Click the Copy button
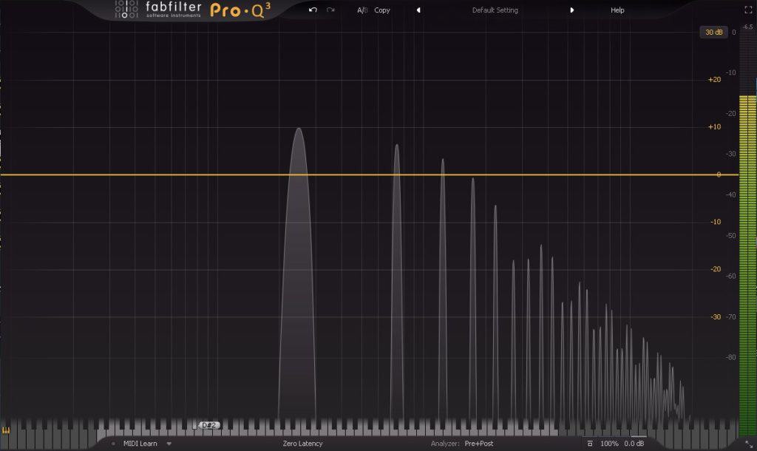 click(382, 10)
